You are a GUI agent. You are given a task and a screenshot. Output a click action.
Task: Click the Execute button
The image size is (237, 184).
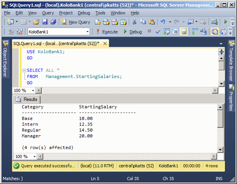tap(107, 32)
